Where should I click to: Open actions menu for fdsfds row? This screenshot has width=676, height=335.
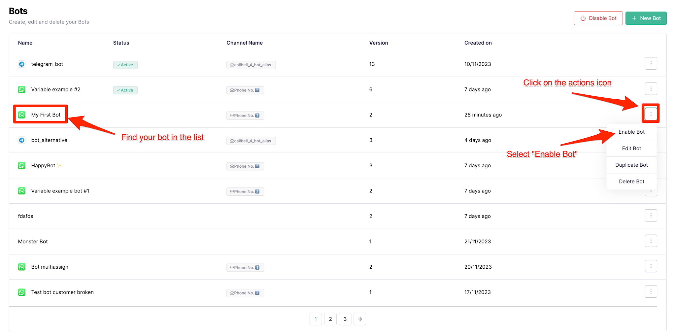click(651, 216)
